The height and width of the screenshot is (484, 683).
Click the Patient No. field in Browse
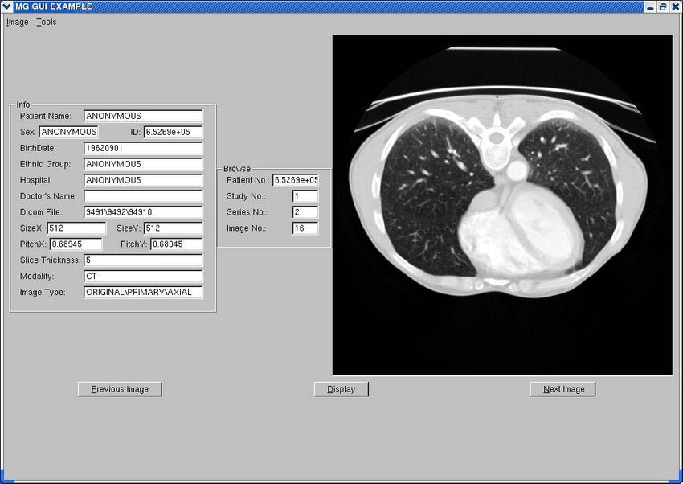pyautogui.click(x=296, y=180)
